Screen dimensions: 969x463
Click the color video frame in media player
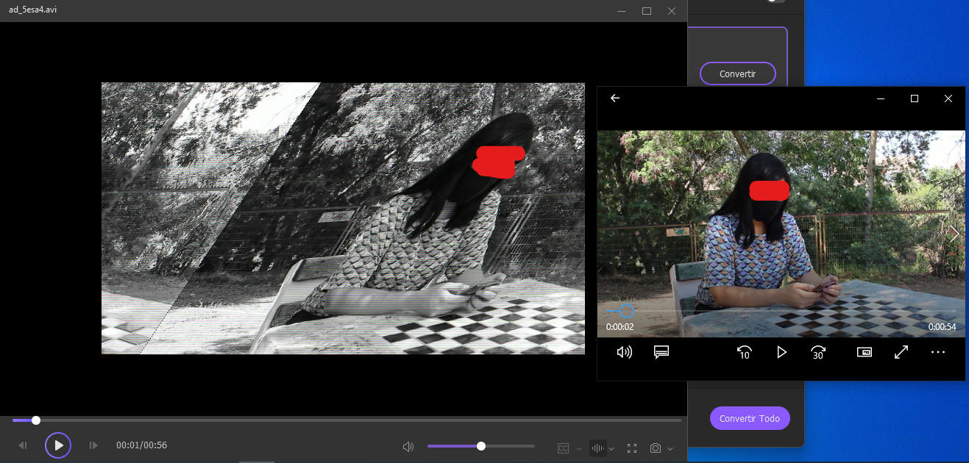(781, 234)
